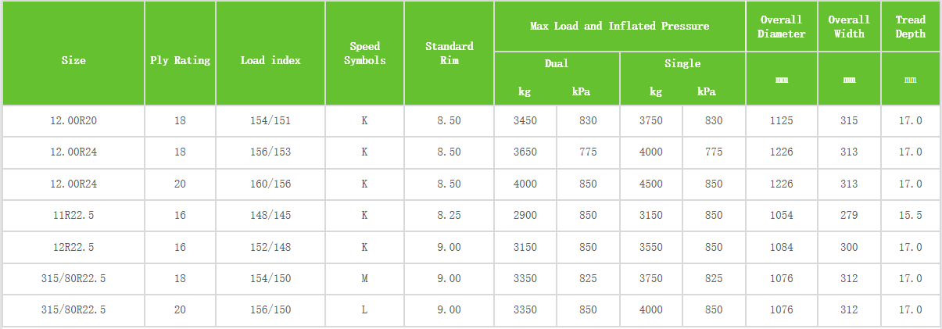This screenshot has width=942, height=329.
Task: Select the Tread Depth column header
Action: click(x=910, y=27)
